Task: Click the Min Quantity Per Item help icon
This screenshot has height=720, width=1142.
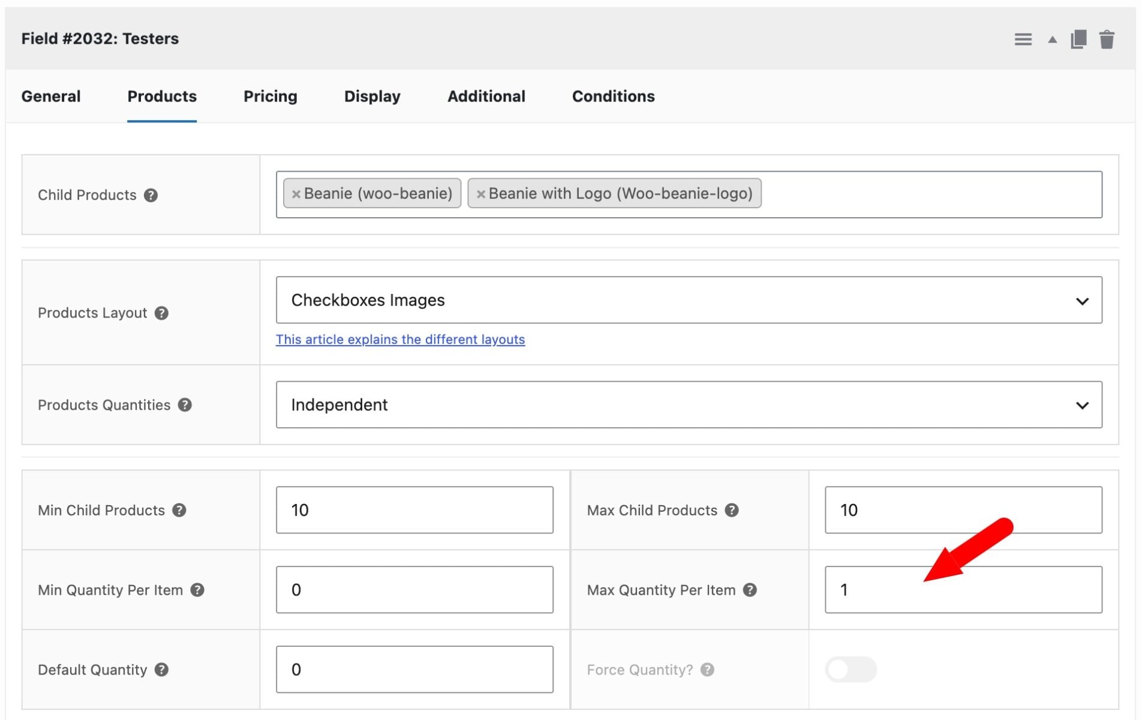Action: (197, 590)
